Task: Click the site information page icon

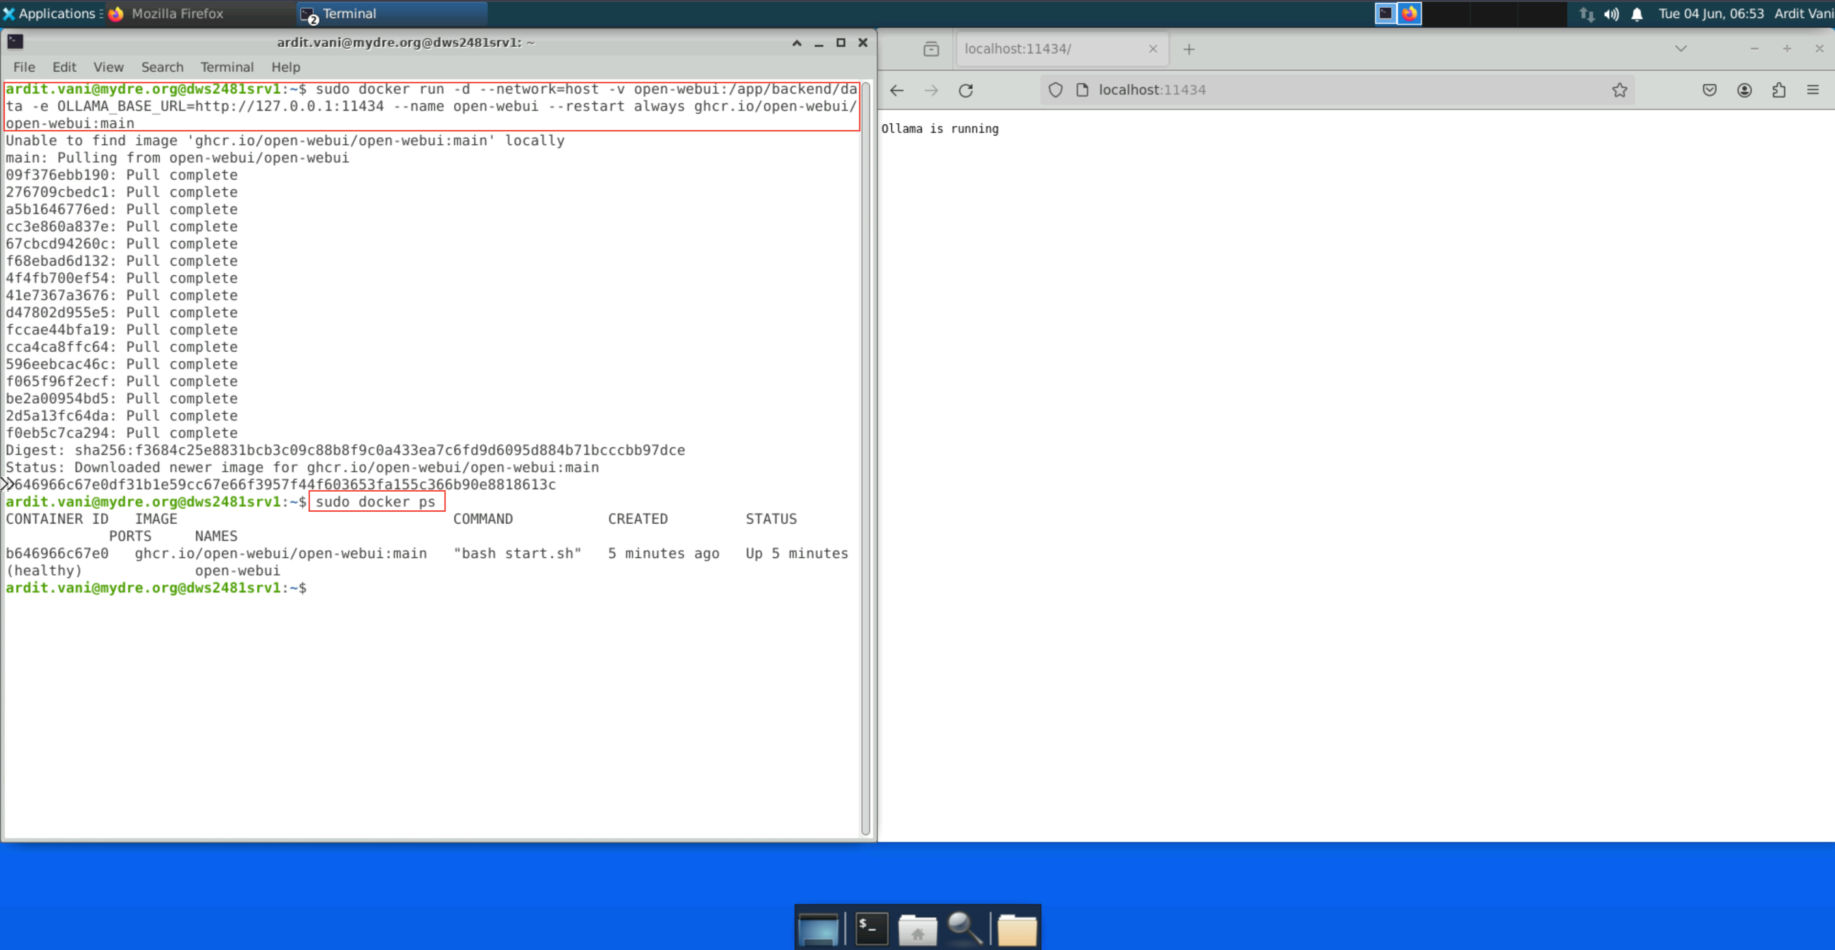Action: click(x=1082, y=90)
